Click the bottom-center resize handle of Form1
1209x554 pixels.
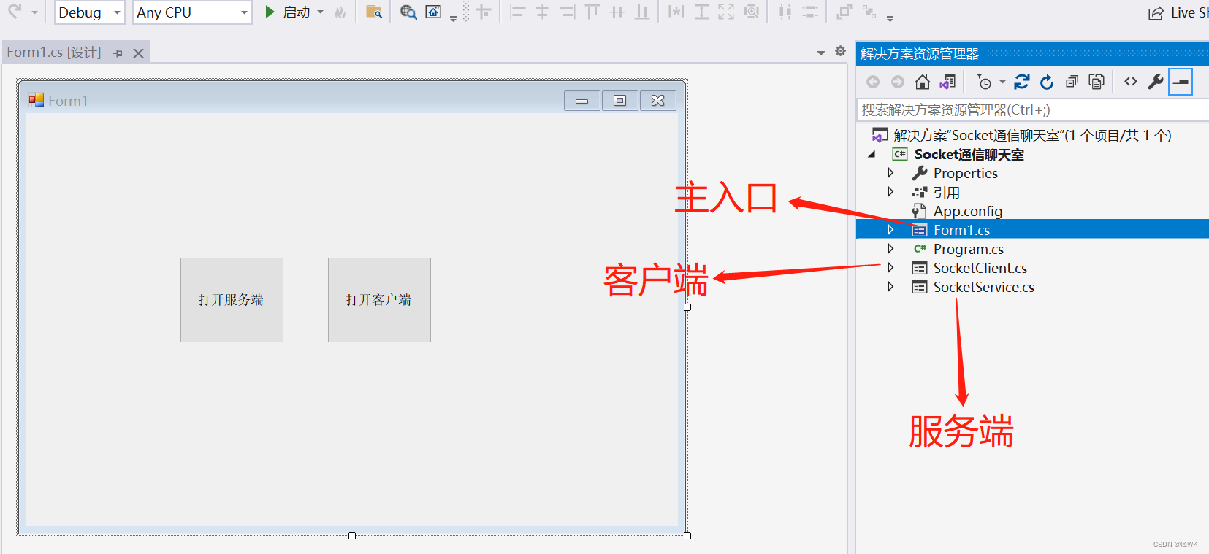click(352, 536)
